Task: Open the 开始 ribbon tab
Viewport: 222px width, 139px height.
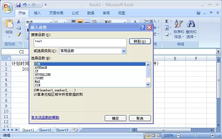Action: click(x=22, y=13)
